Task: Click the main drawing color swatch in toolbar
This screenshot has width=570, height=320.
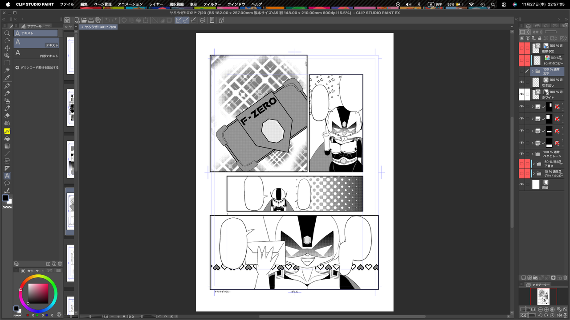Action: click(5, 198)
